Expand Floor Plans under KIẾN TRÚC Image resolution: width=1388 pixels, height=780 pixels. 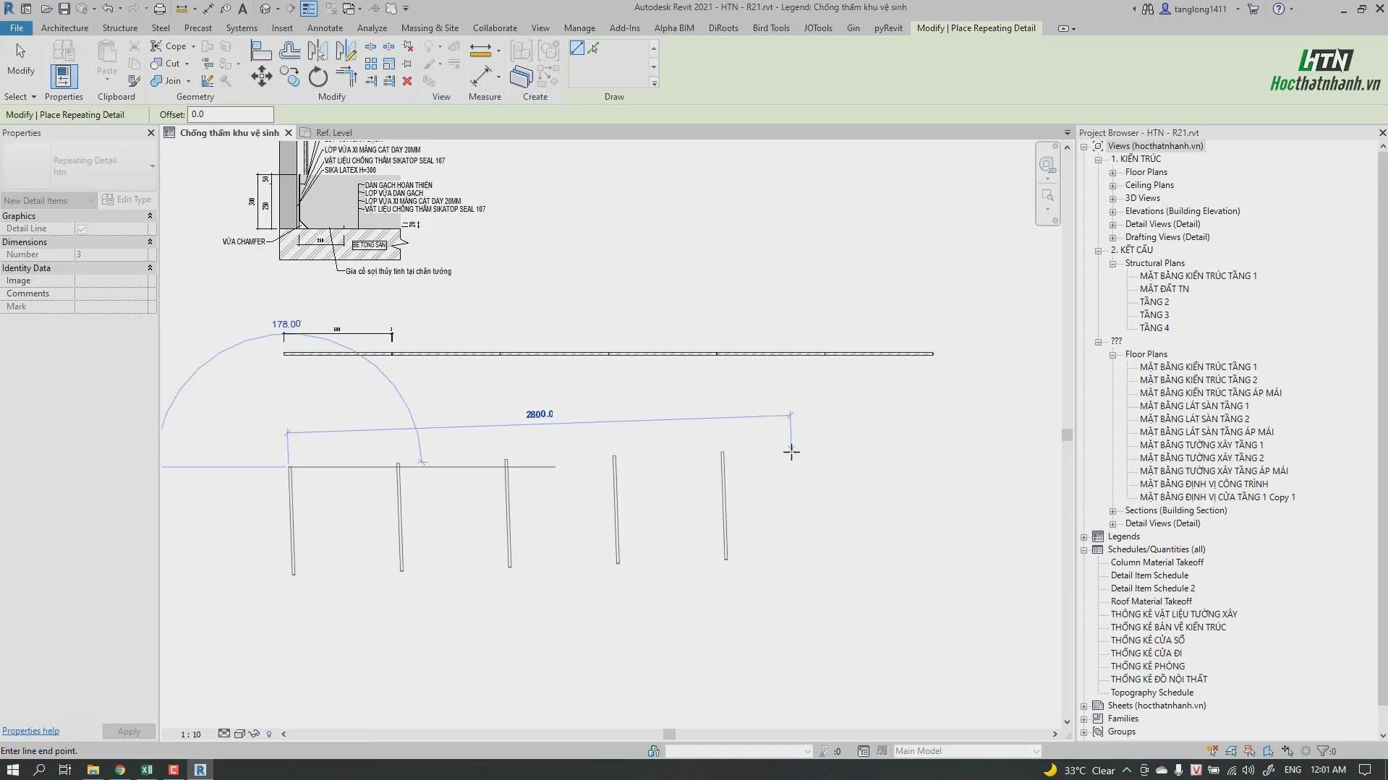pyautogui.click(x=1112, y=173)
